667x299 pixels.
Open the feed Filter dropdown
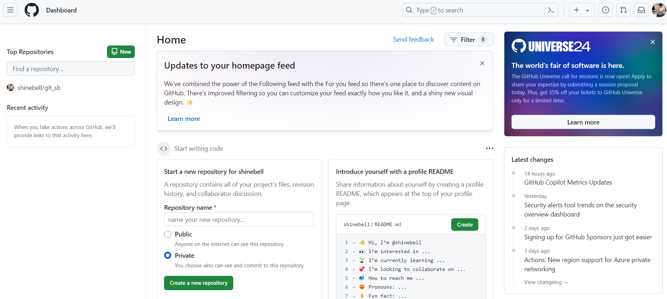coord(469,39)
